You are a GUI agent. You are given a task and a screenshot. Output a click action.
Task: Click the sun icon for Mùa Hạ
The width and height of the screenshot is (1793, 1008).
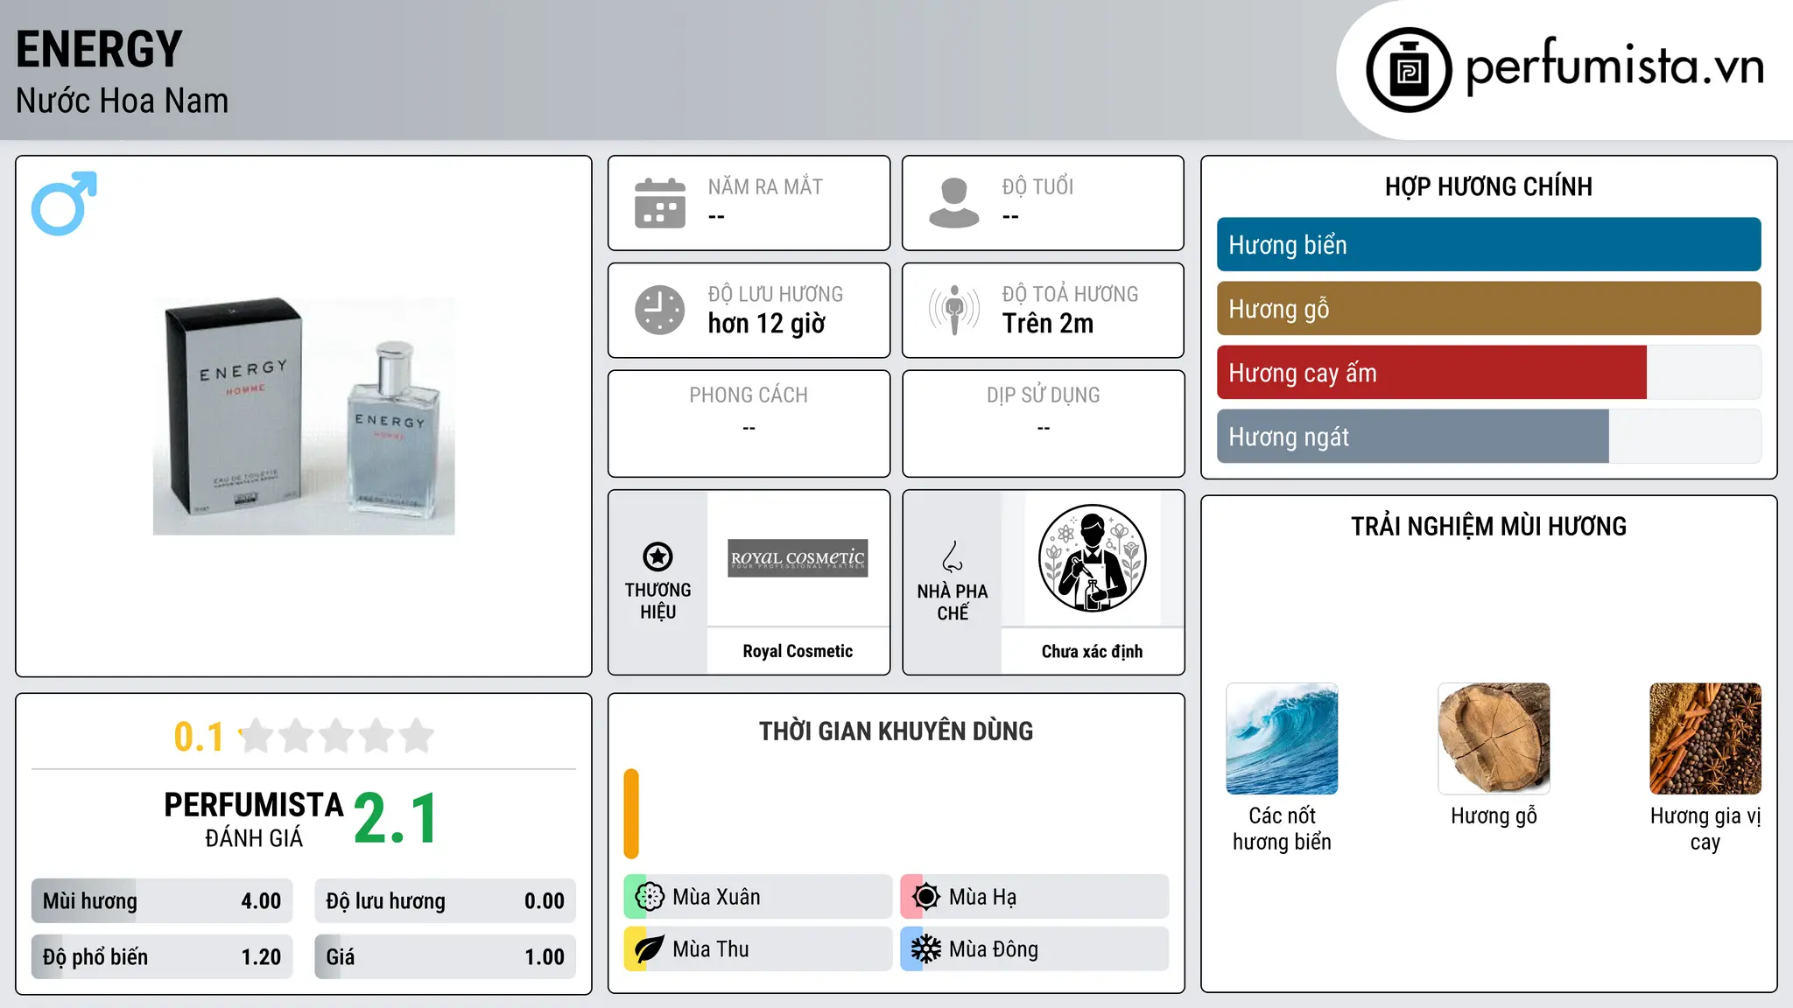(925, 897)
